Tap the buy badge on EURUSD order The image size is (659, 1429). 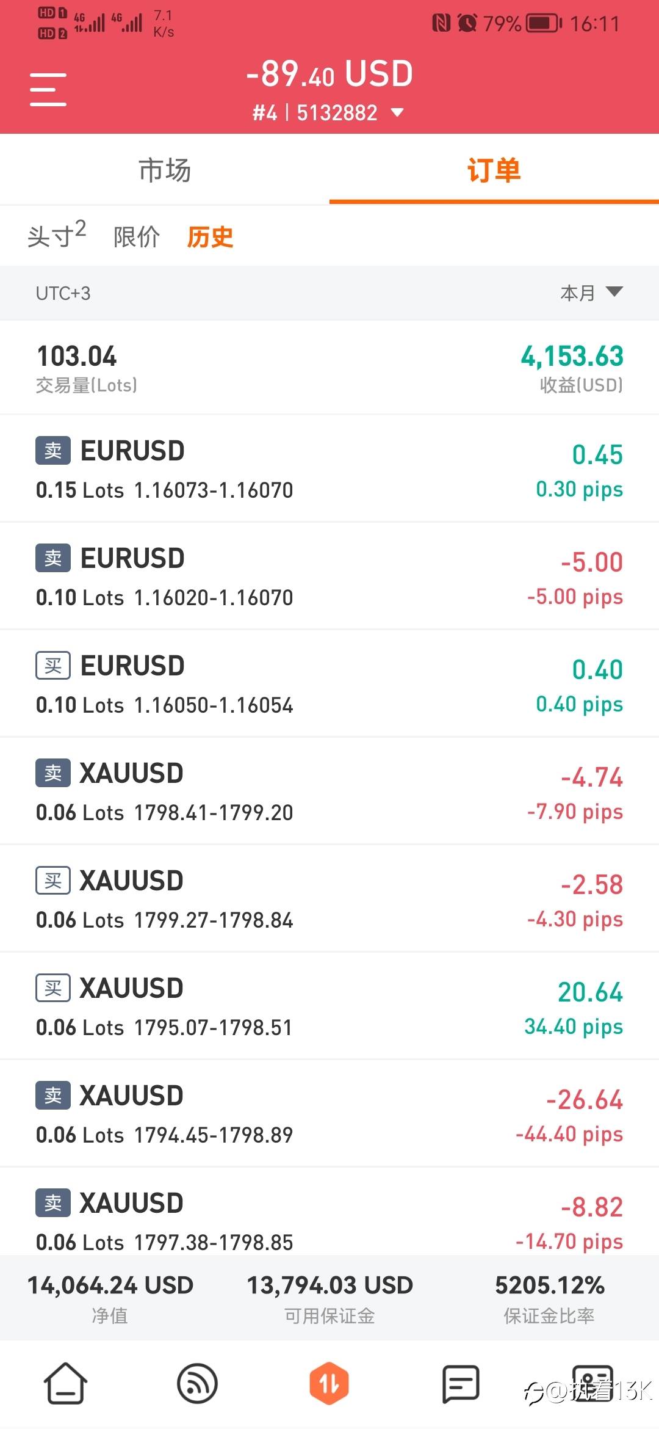53,666
